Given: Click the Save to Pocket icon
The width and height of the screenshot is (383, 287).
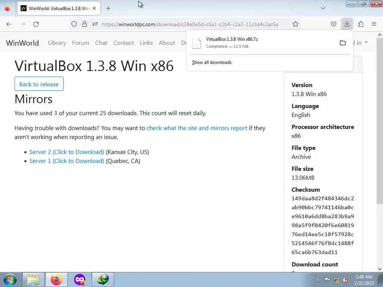Looking at the screenshot, I should [x=334, y=24].
